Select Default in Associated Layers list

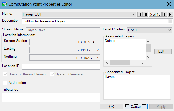(110, 41)
